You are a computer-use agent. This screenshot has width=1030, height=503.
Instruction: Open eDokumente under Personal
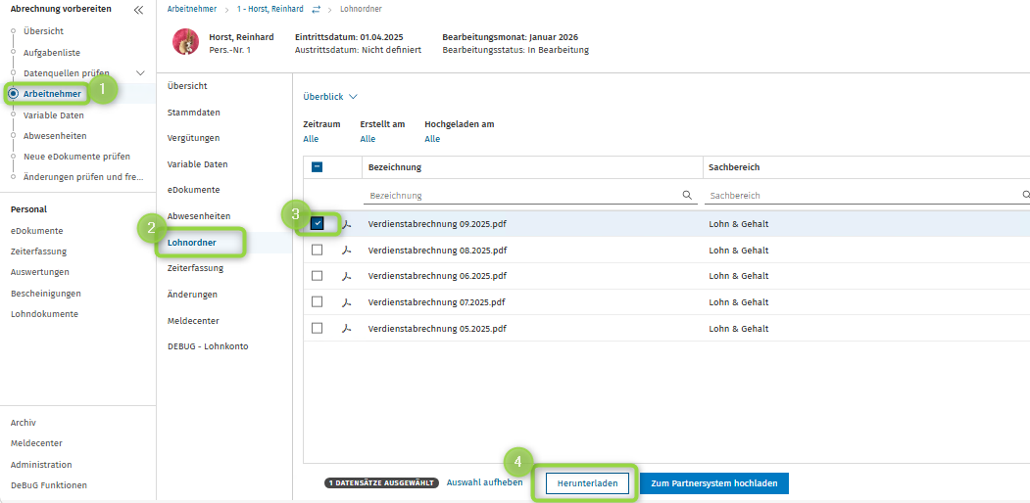37,231
